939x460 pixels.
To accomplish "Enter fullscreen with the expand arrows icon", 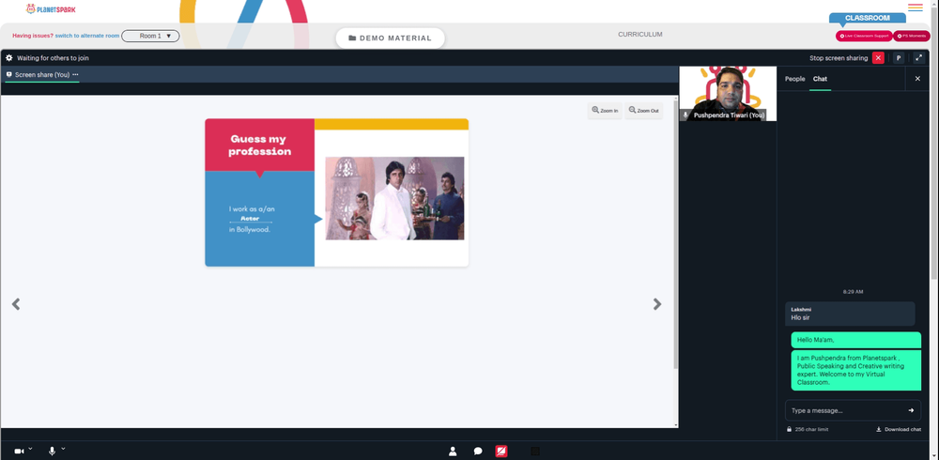I will [x=918, y=58].
